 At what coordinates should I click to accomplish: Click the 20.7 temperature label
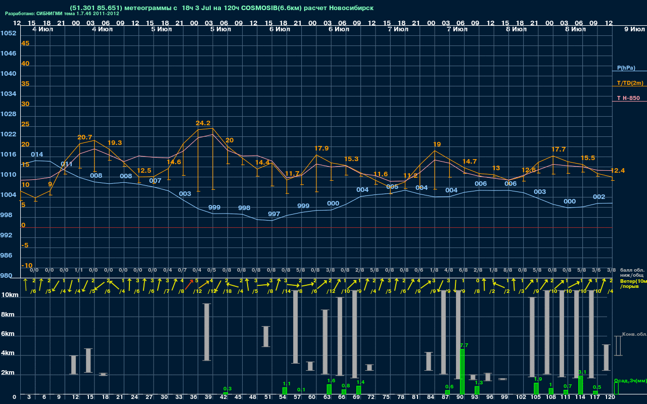[85, 137]
